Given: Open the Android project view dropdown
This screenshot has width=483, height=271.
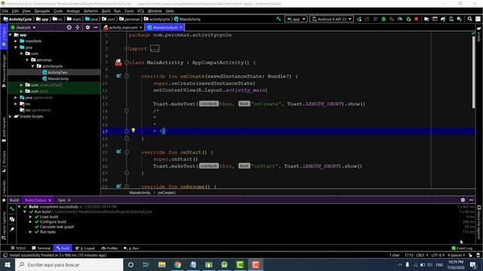Looking at the screenshot, I should 23,27.
